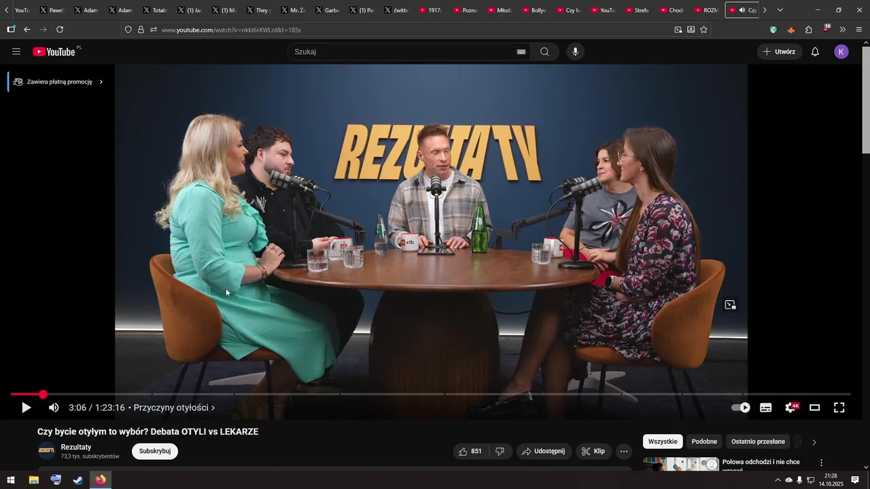Click the Subskrybuj button

155,451
